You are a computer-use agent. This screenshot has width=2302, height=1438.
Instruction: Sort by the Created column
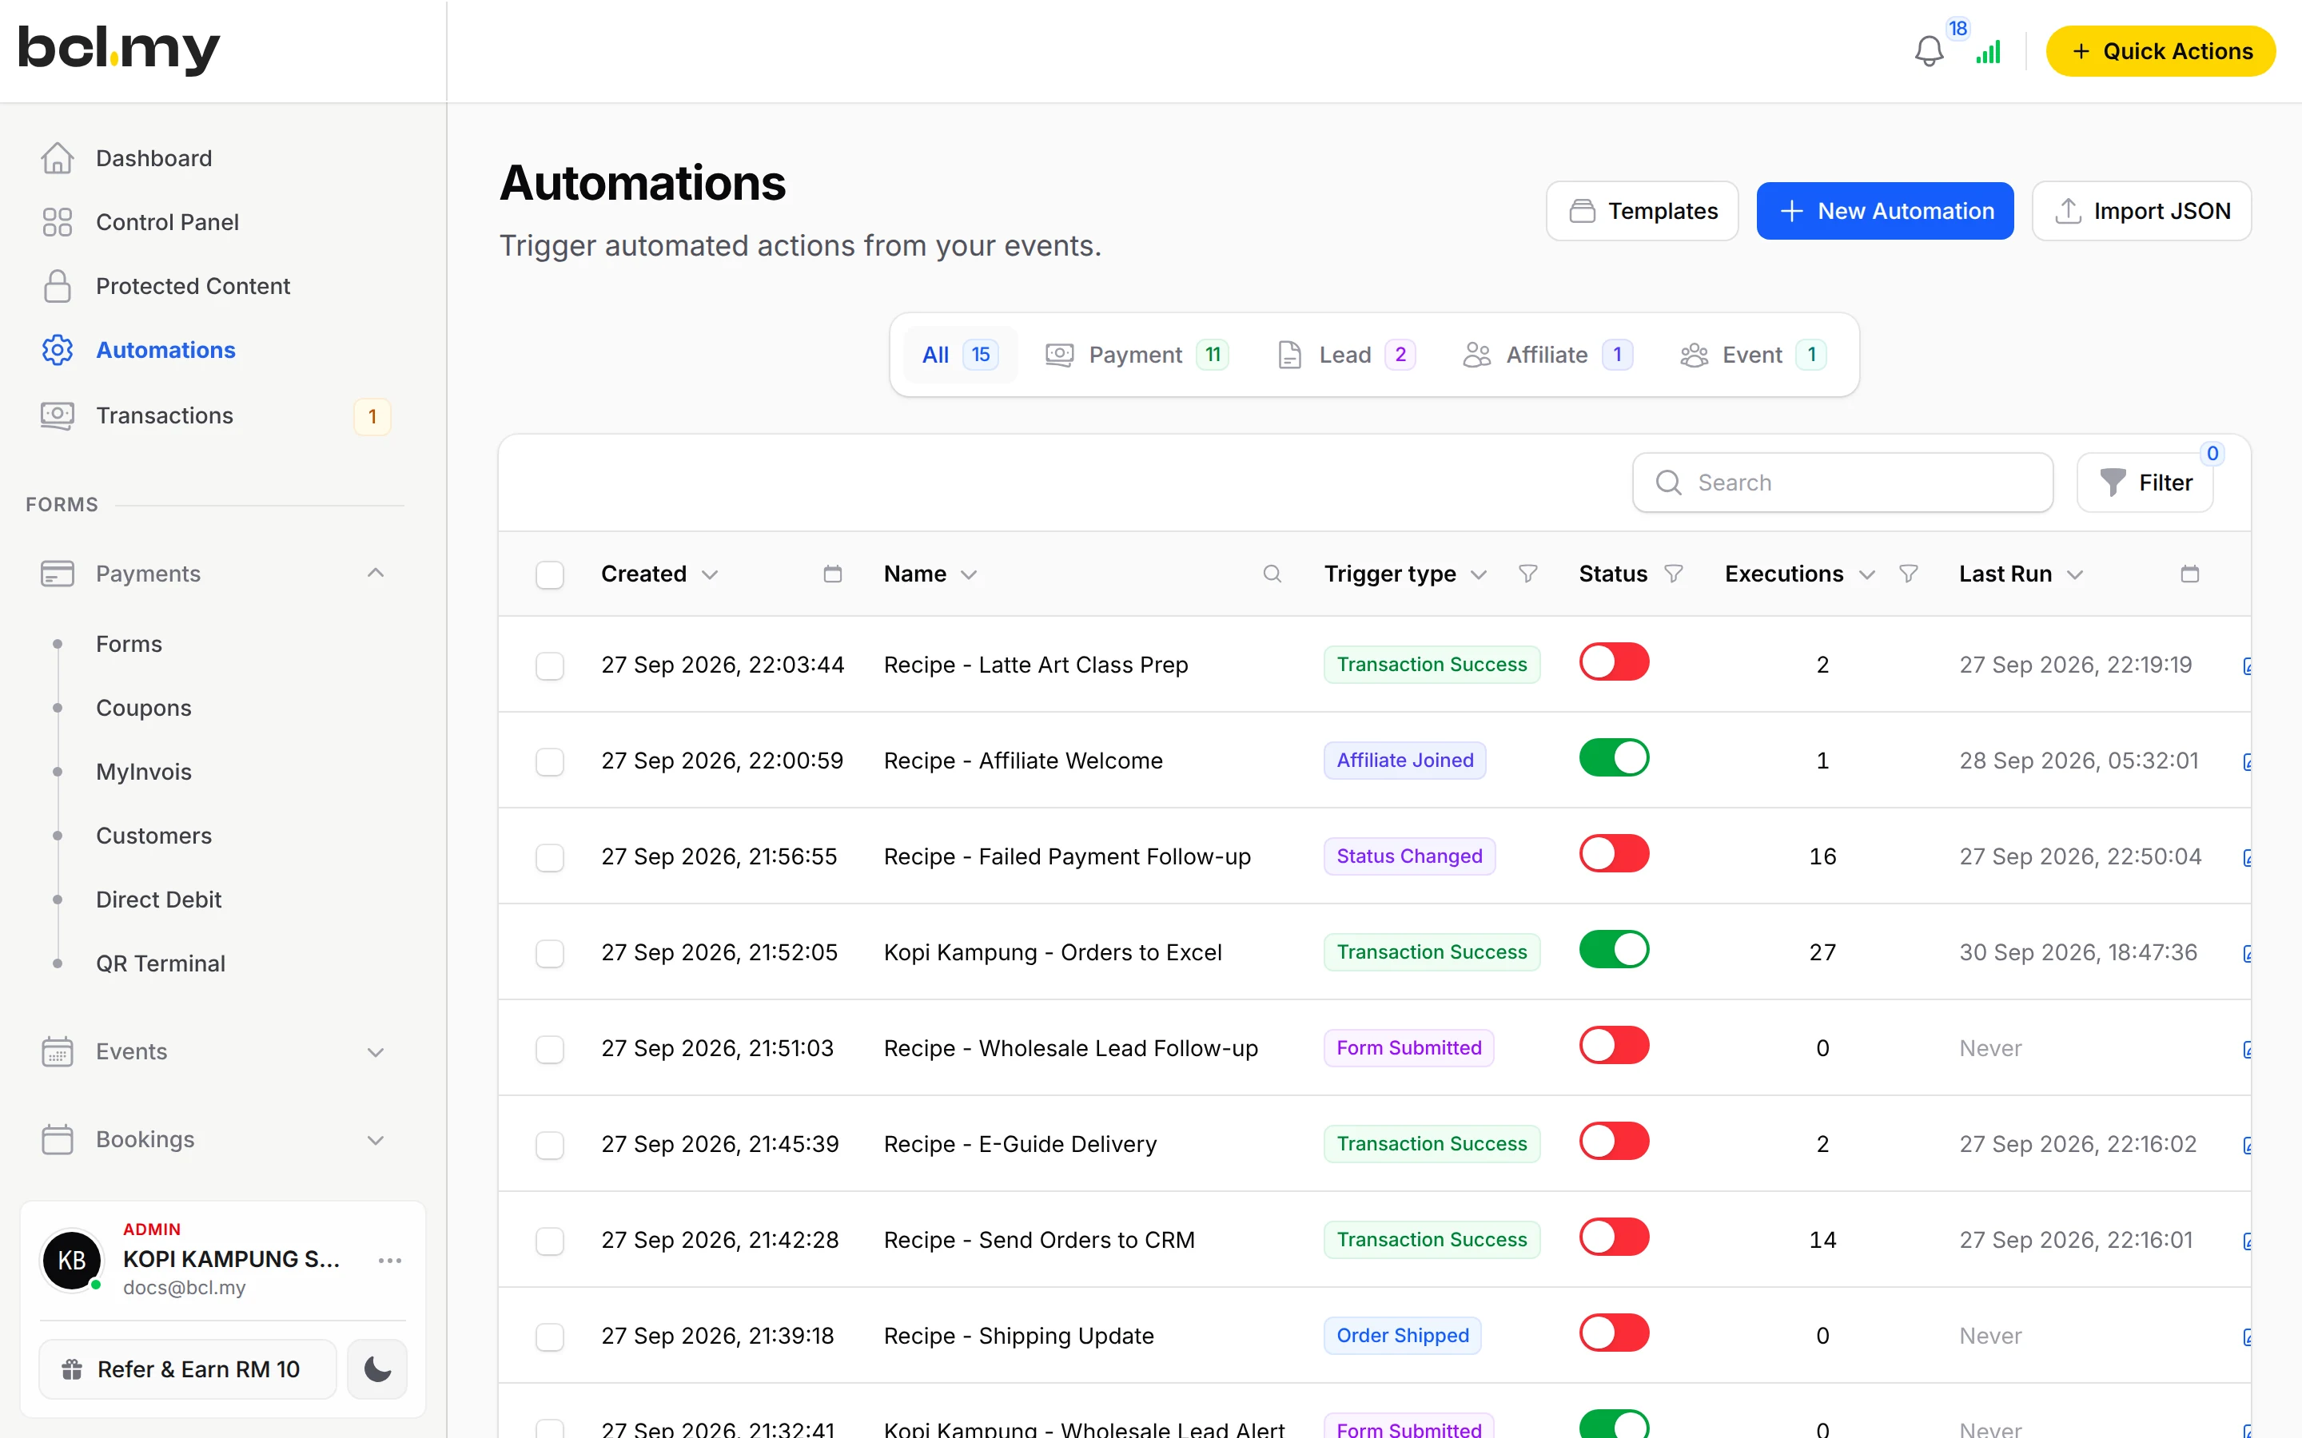click(x=659, y=574)
